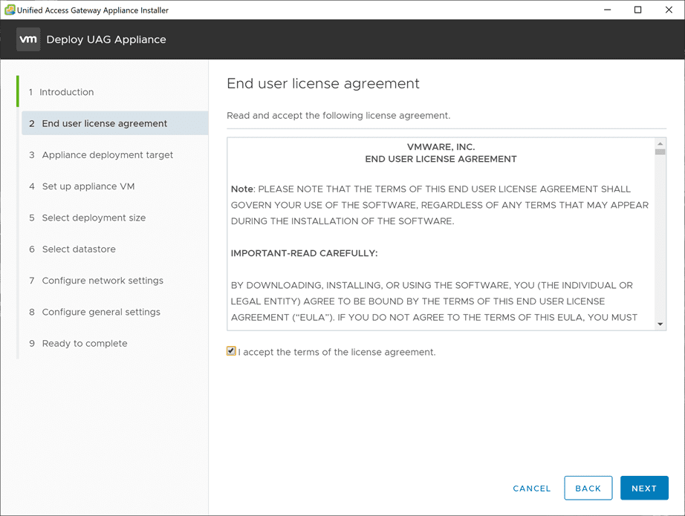This screenshot has width=685, height=516.
Task: Click the VMware vm logo icon
Action: [28, 39]
